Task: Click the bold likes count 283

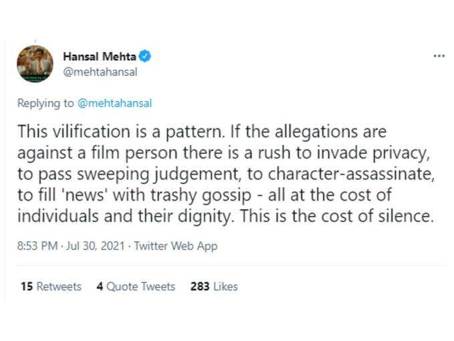Action: click(200, 286)
